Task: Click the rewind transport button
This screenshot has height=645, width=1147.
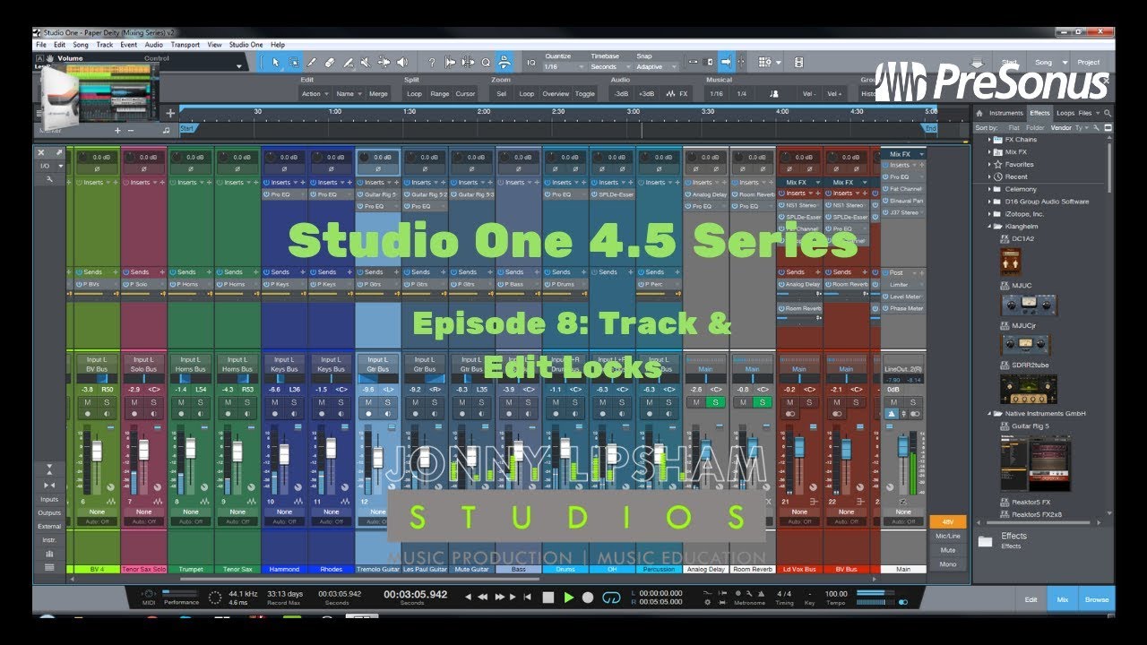Action: [x=484, y=598]
